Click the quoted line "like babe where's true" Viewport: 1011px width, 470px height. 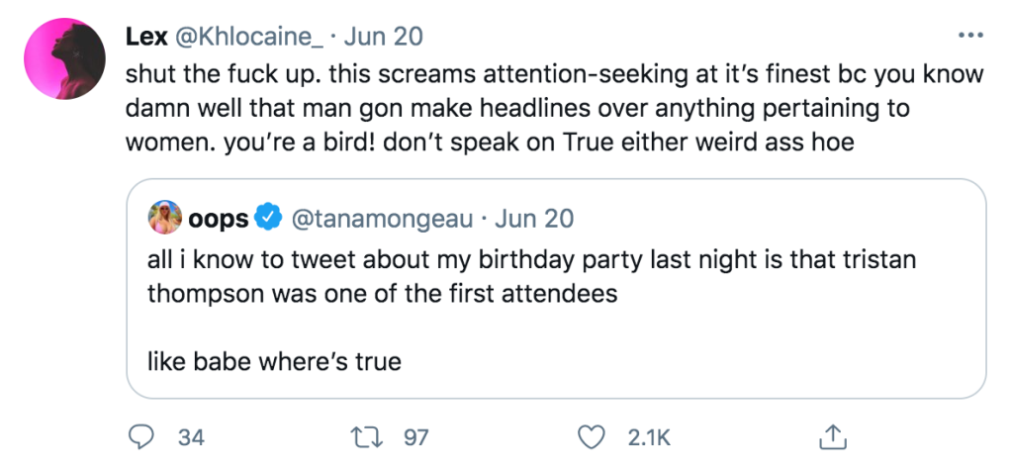click(x=274, y=361)
